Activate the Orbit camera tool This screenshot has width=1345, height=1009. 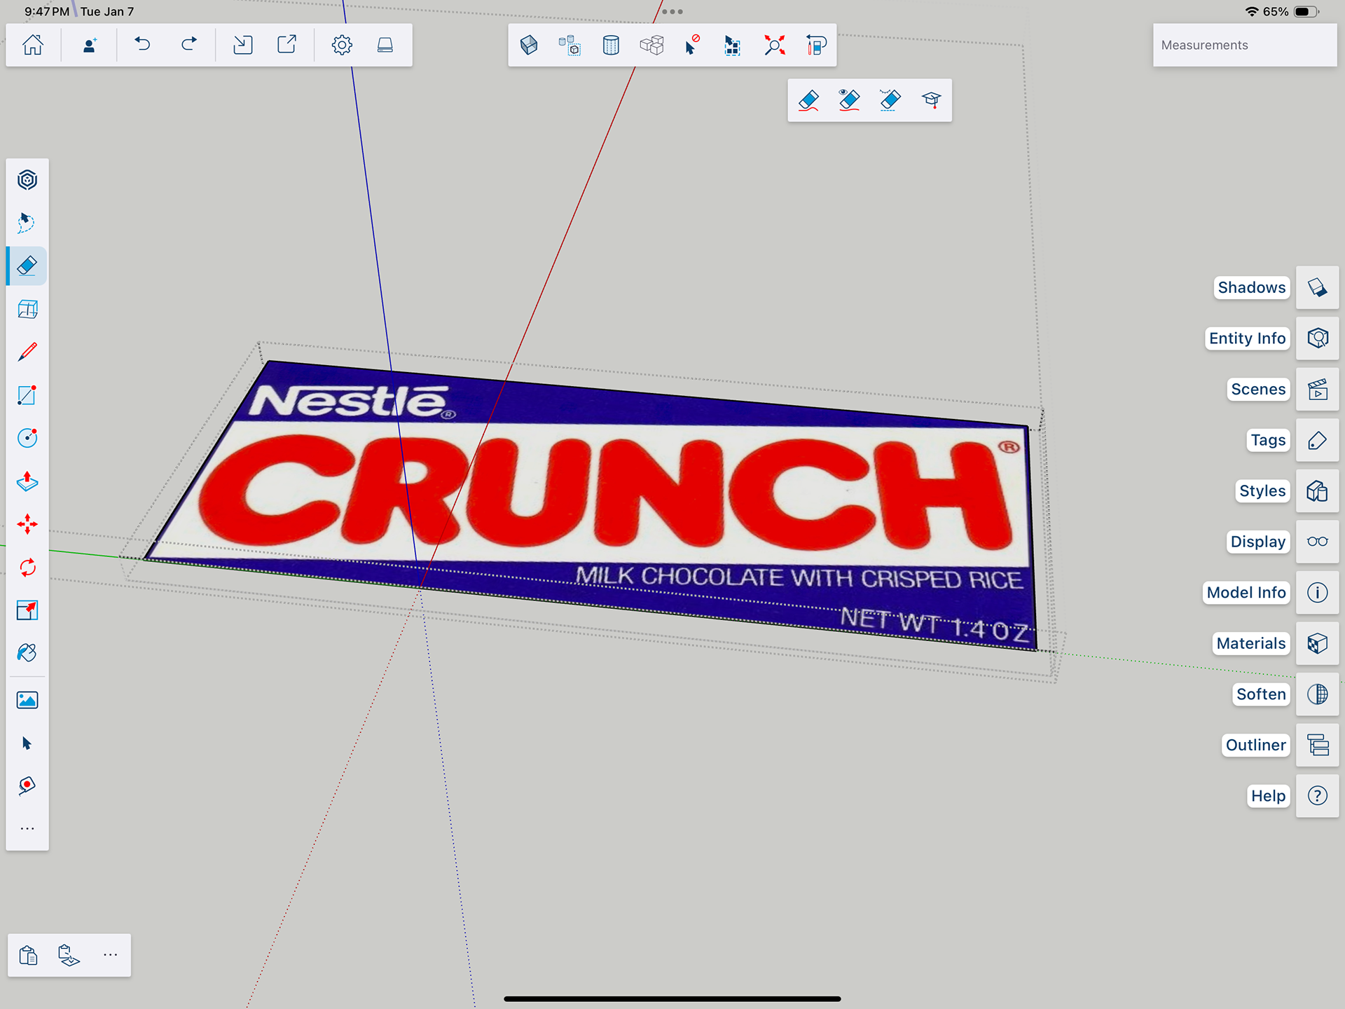(x=27, y=180)
